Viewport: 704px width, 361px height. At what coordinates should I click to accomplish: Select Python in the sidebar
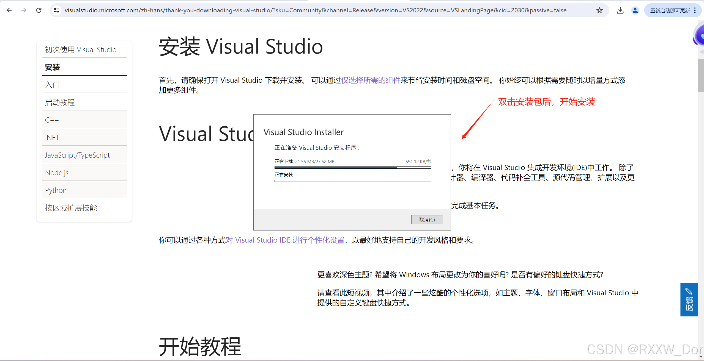tap(56, 190)
